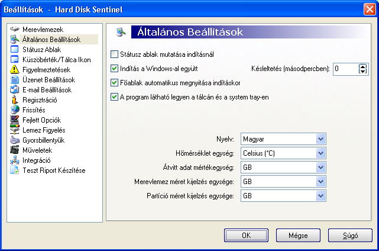Click the 'Nyelv:' label text
Image resolution: width=379 pixels, height=251 pixels.
[225, 139]
